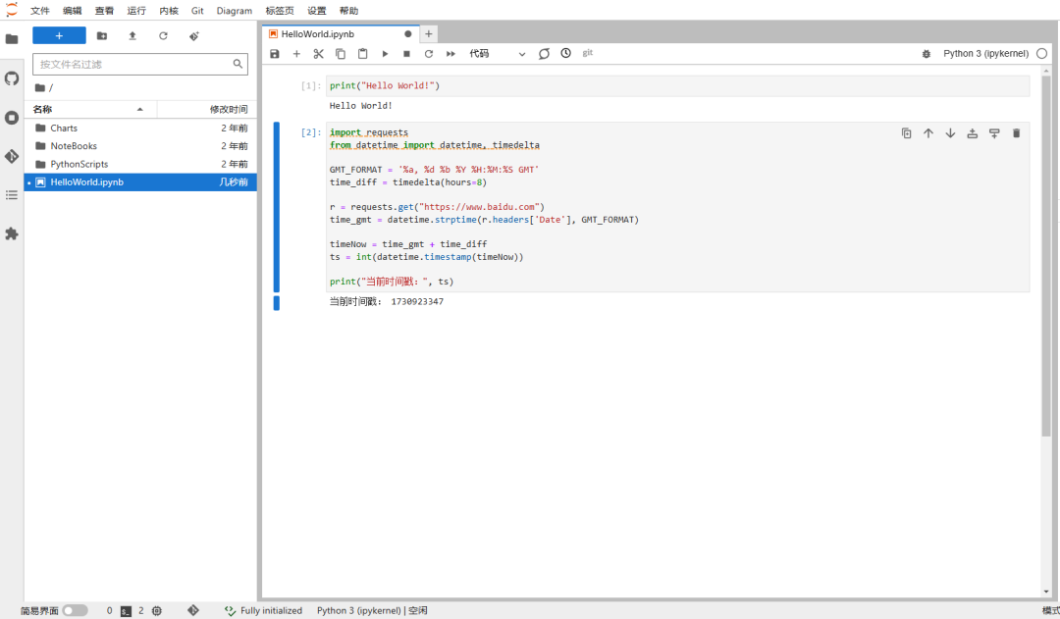
Task: Save the notebook with the disk icon
Action: pyautogui.click(x=275, y=53)
